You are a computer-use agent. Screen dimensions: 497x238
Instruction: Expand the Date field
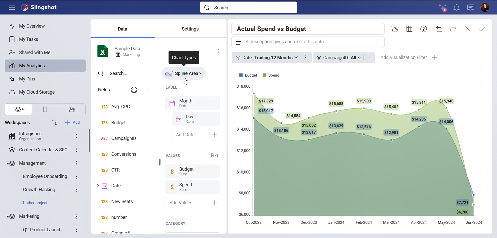[x=98, y=186]
